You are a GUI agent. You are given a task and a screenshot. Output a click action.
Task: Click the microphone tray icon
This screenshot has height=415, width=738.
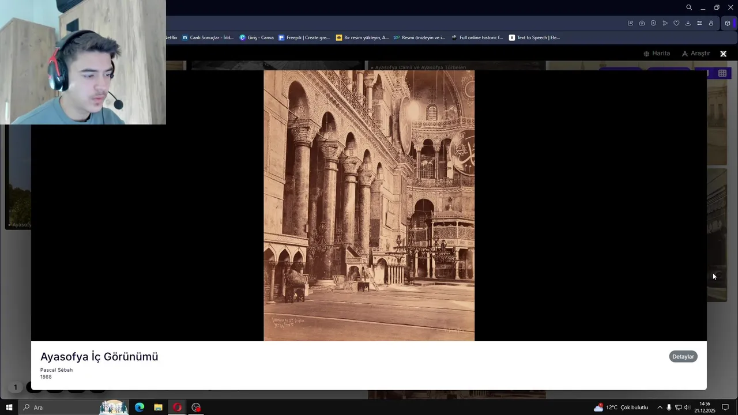tap(669, 408)
